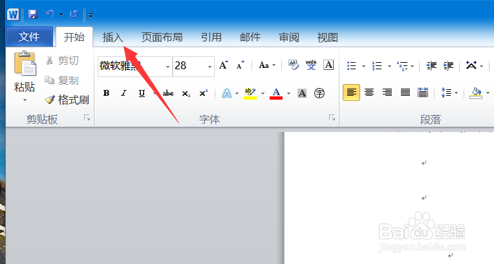Apply character border with boxed A icon
This screenshot has height=264, width=494.
pyautogui.click(x=328, y=65)
